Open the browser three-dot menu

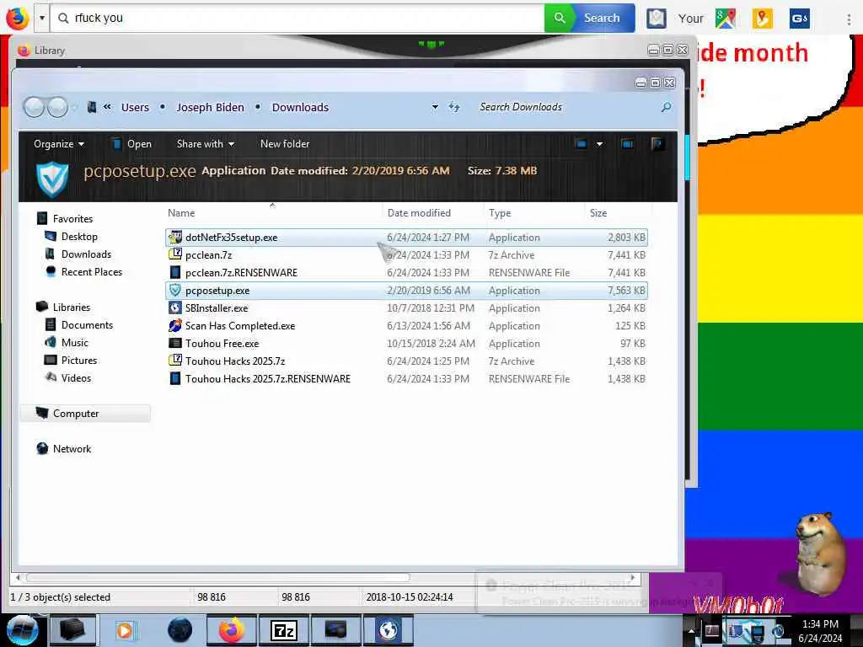(849, 19)
